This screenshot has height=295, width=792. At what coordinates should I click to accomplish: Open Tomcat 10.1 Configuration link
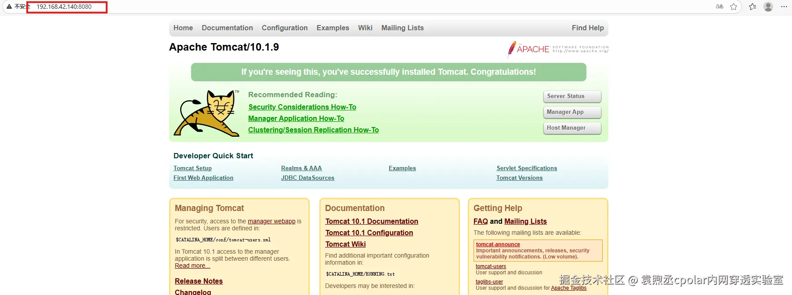pos(369,233)
